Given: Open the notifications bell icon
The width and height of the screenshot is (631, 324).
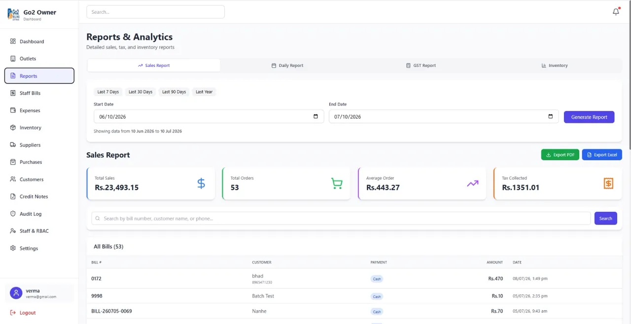Looking at the screenshot, I should [x=616, y=12].
